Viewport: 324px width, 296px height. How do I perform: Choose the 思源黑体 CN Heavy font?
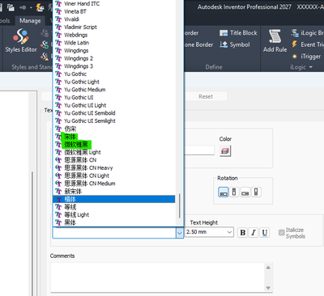113,168
